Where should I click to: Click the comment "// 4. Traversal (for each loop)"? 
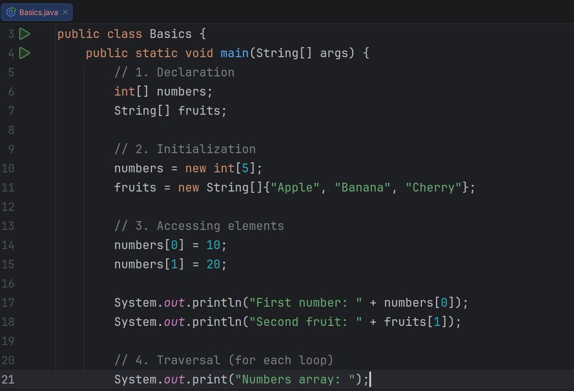pos(224,360)
